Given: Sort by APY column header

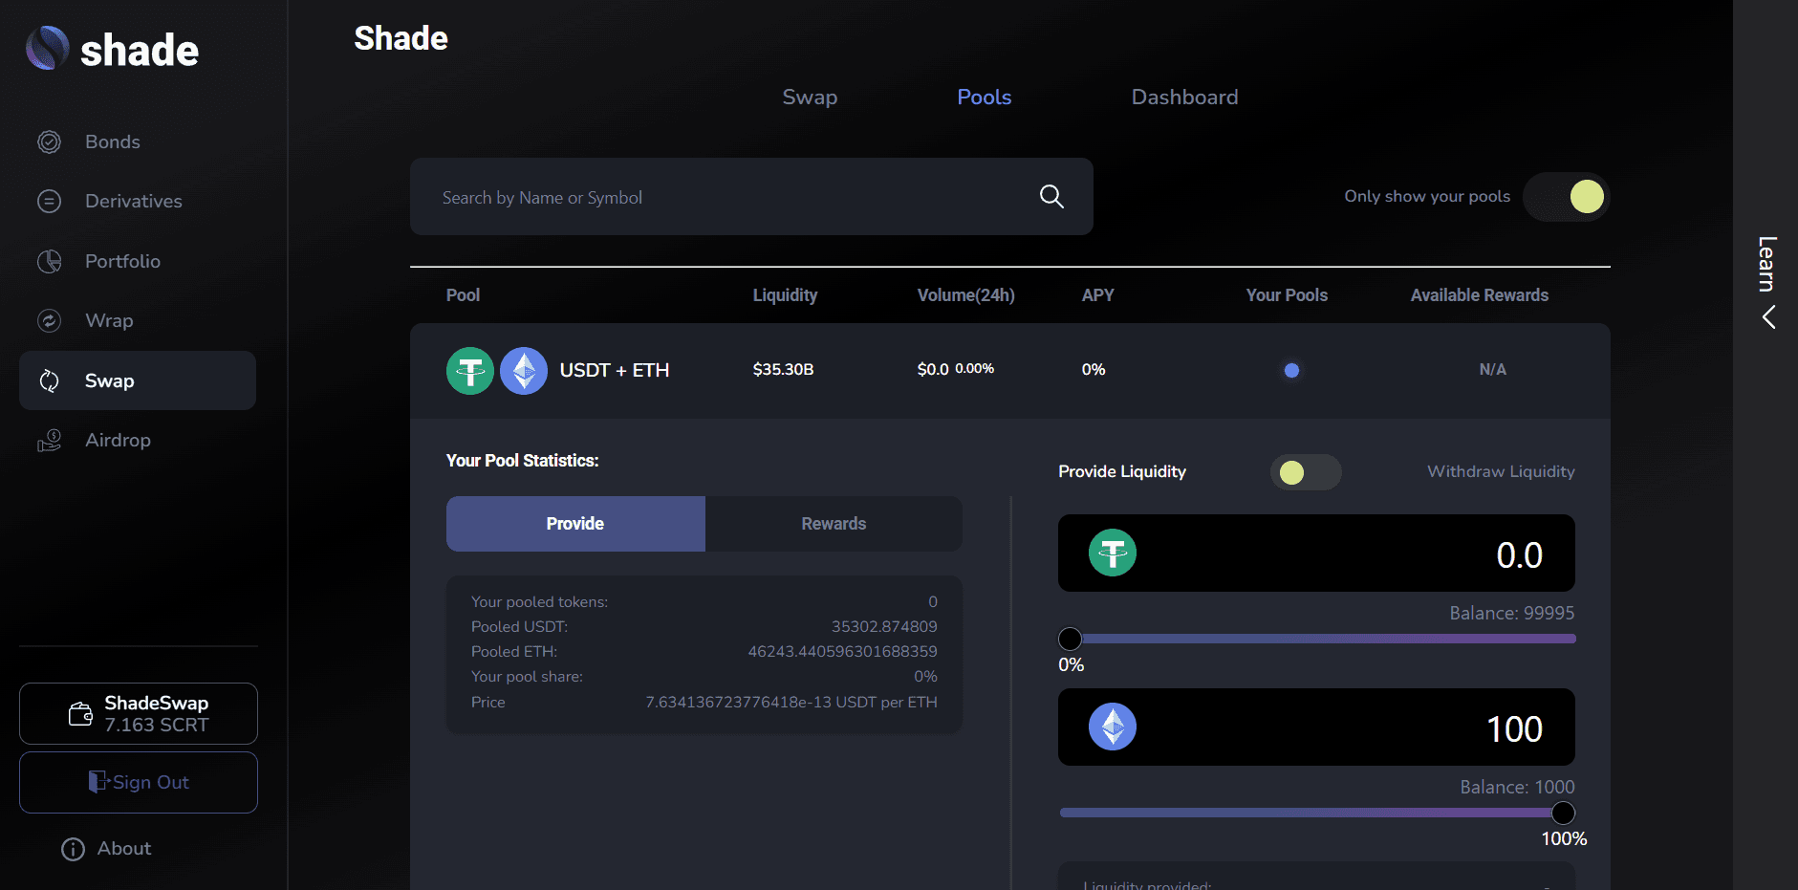Looking at the screenshot, I should pyautogui.click(x=1097, y=295).
